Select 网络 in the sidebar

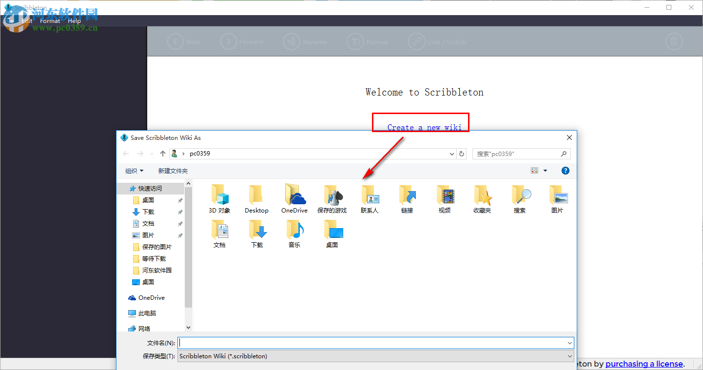click(x=144, y=329)
